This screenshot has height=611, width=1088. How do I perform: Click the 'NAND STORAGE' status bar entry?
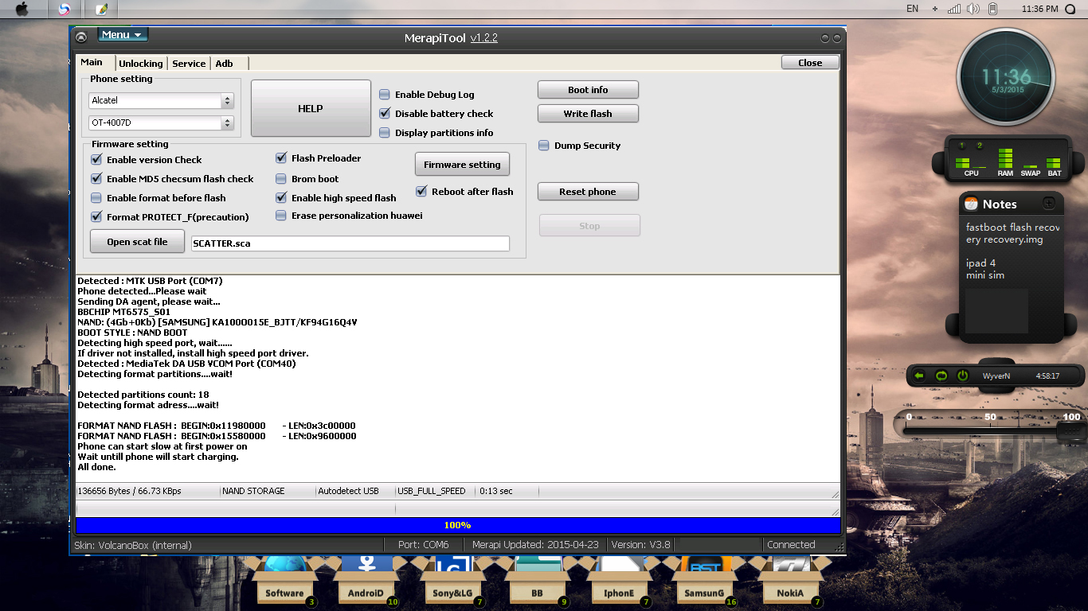coord(253,491)
